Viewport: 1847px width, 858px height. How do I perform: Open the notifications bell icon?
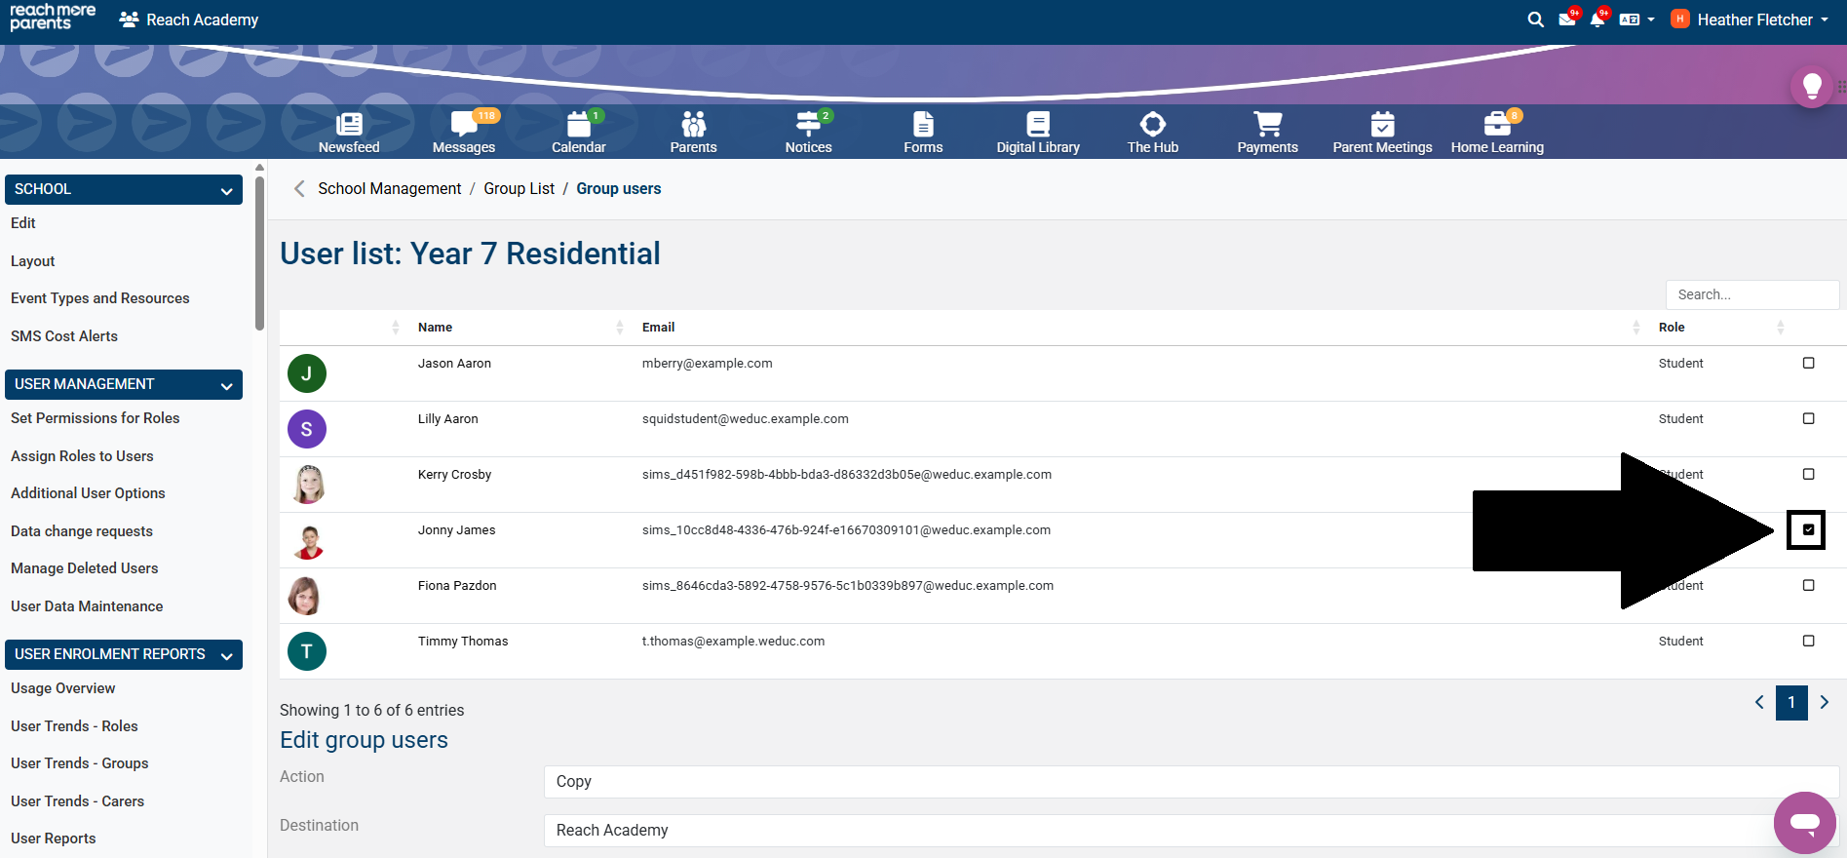click(x=1597, y=19)
